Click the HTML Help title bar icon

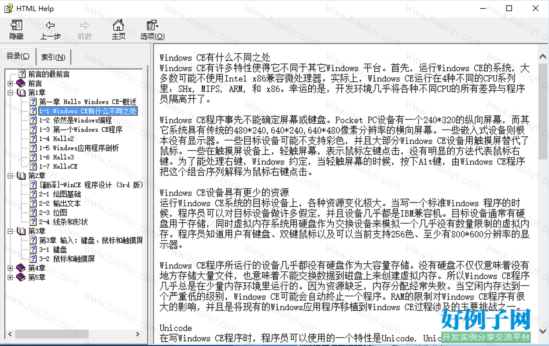[8, 8]
